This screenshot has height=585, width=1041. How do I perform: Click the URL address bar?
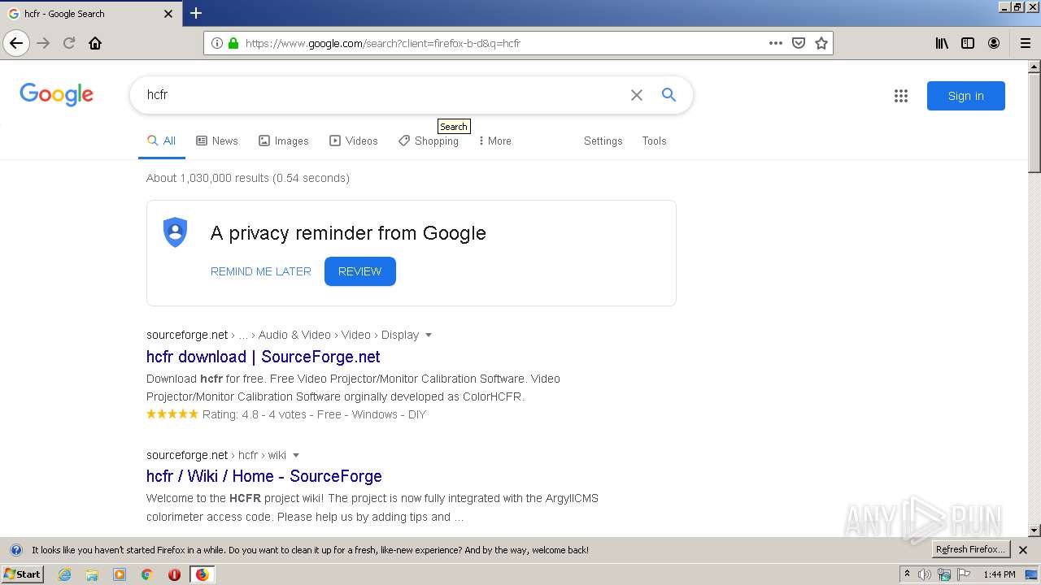coord(500,43)
